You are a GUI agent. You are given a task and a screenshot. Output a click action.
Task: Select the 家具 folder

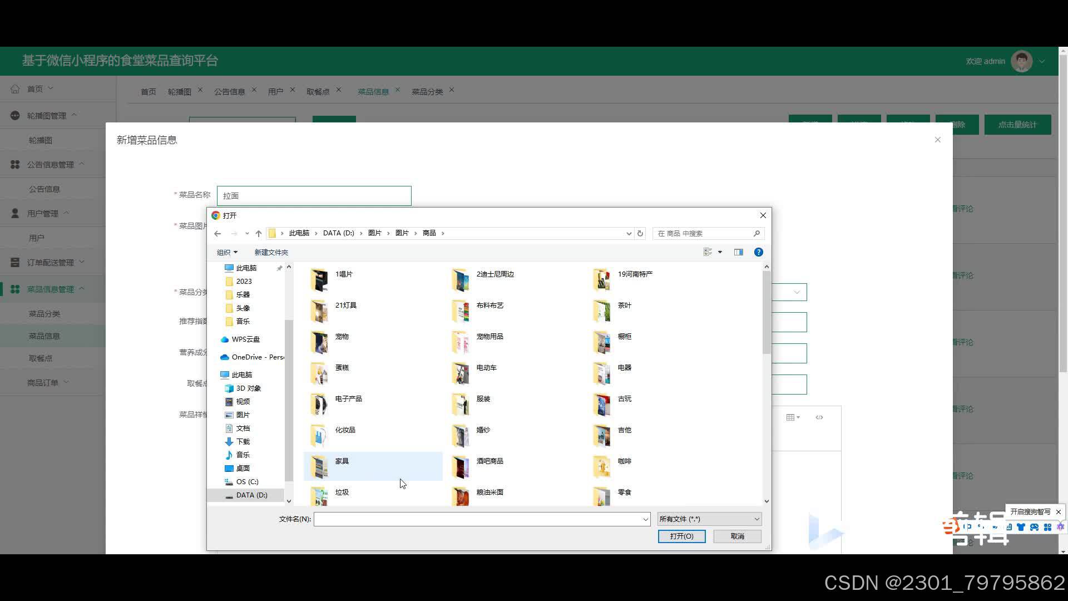(342, 461)
